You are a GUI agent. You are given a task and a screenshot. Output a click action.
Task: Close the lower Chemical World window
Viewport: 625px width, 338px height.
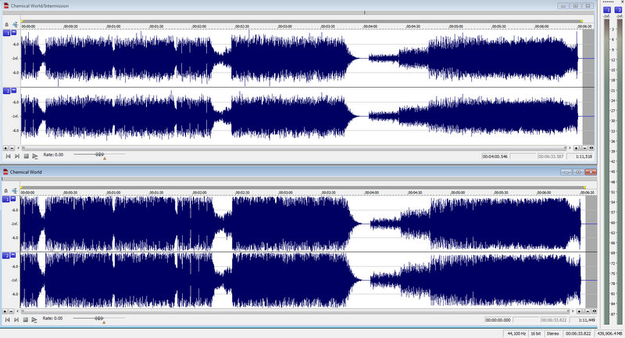tap(591, 171)
